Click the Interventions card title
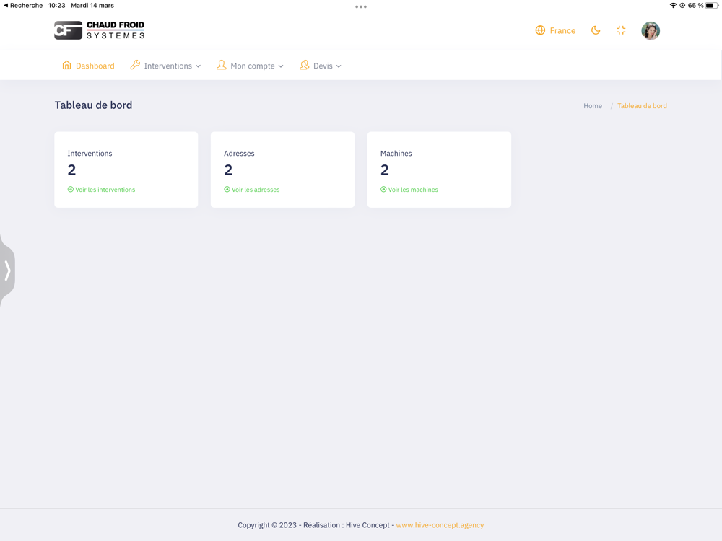 [x=90, y=154]
